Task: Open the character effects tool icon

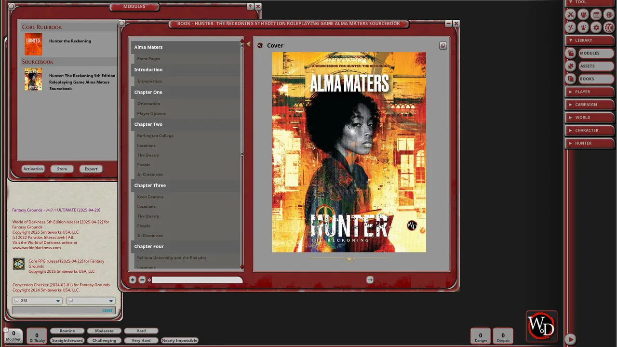Action: [583, 27]
